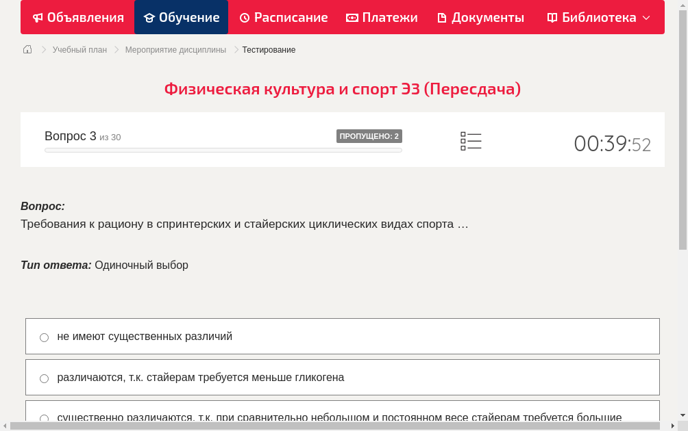Image resolution: width=688 pixels, height=431 pixels.
Task: Open the «Учебный план» breadcrumb link
Action: coord(79,49)
